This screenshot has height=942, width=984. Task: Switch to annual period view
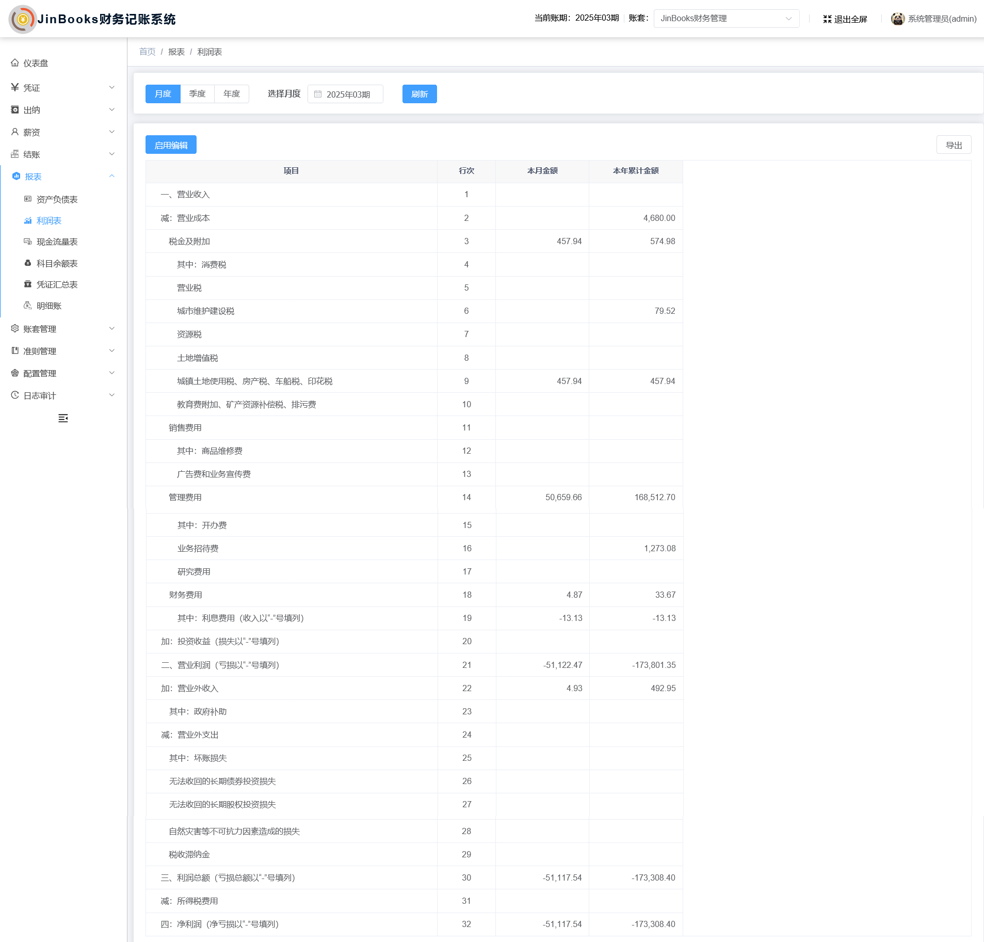232,94
